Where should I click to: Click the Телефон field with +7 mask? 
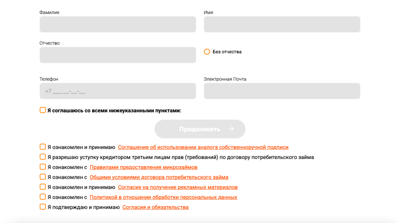pos(117,91)
